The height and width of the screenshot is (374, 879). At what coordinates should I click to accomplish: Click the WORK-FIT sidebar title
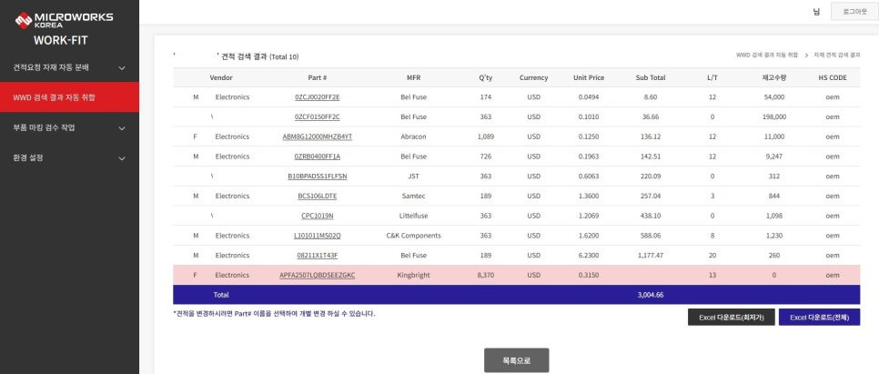click(x=61, y=40)
